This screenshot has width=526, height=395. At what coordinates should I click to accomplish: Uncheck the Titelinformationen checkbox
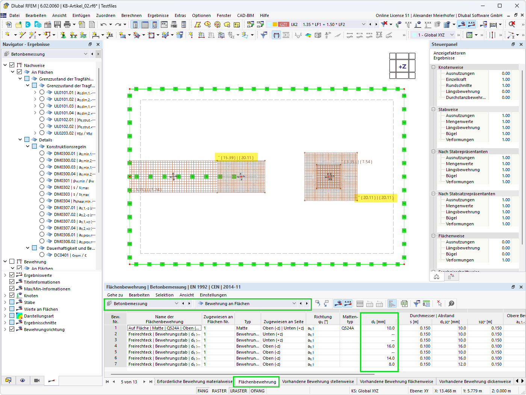click(12, 282)
